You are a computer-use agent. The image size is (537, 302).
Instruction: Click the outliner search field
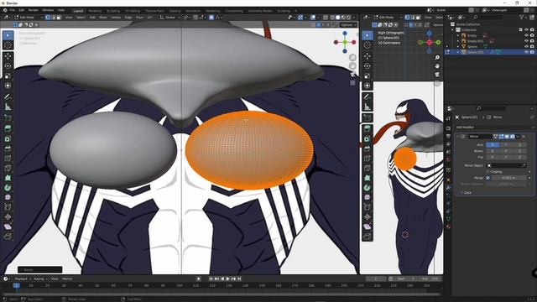click(488, 17)
